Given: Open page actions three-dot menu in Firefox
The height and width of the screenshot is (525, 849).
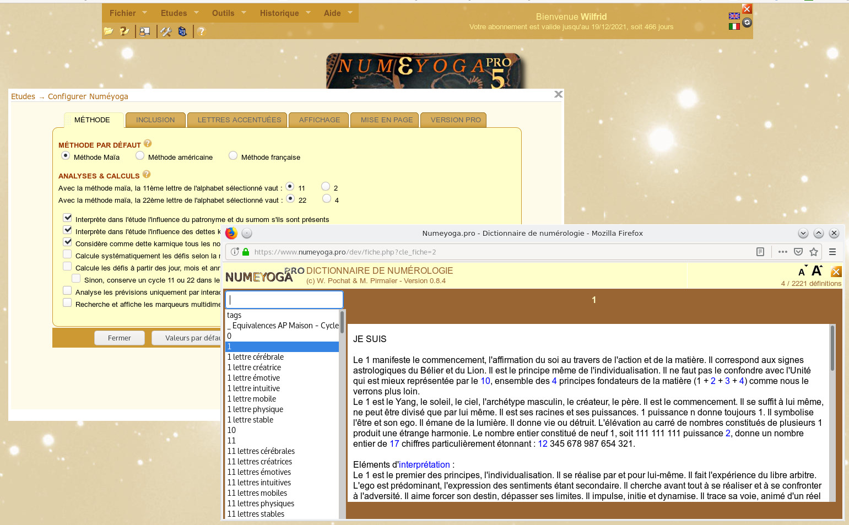Looking at the screenshot, I should click(x=783, y=252).
